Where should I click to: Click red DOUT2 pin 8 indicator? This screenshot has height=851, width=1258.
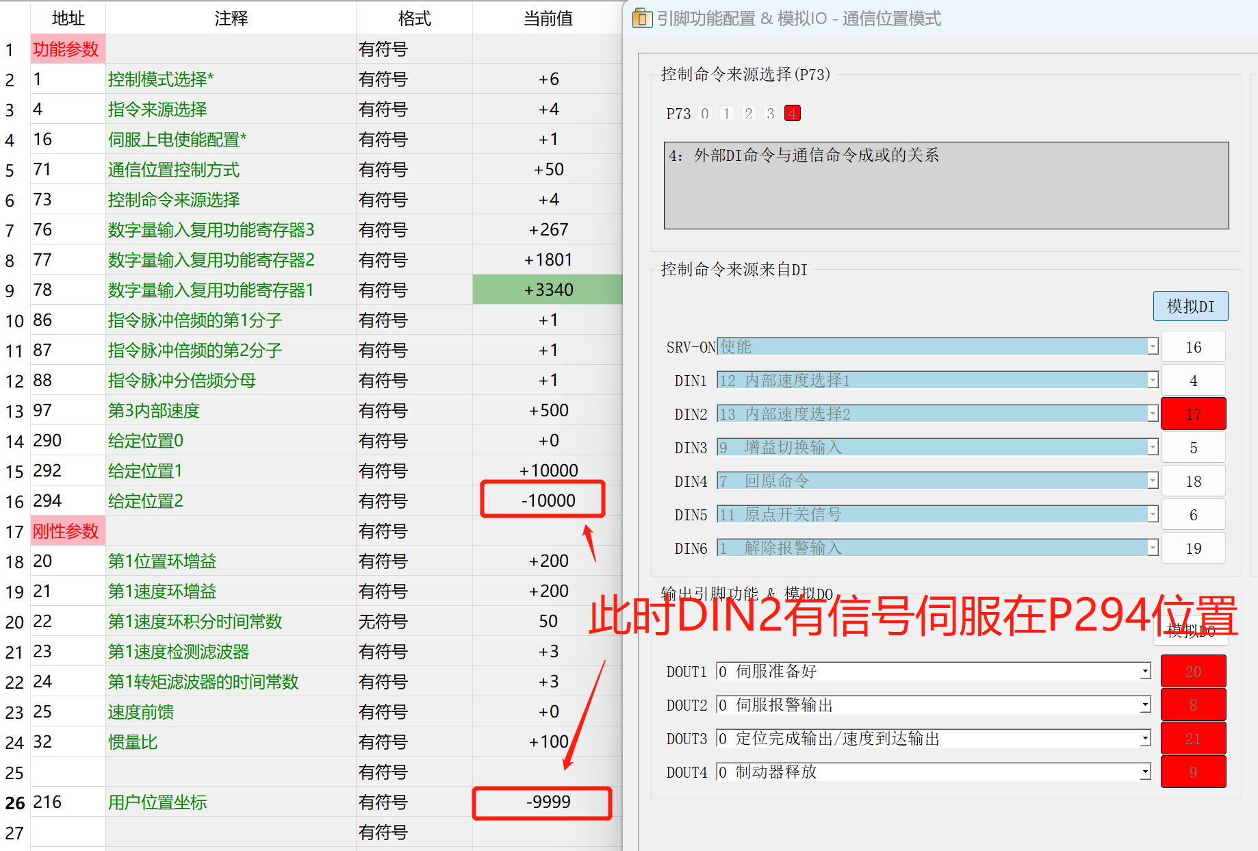[1193, 705]
